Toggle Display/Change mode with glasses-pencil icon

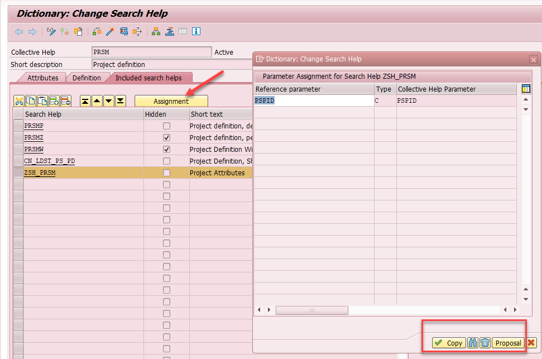50,32
